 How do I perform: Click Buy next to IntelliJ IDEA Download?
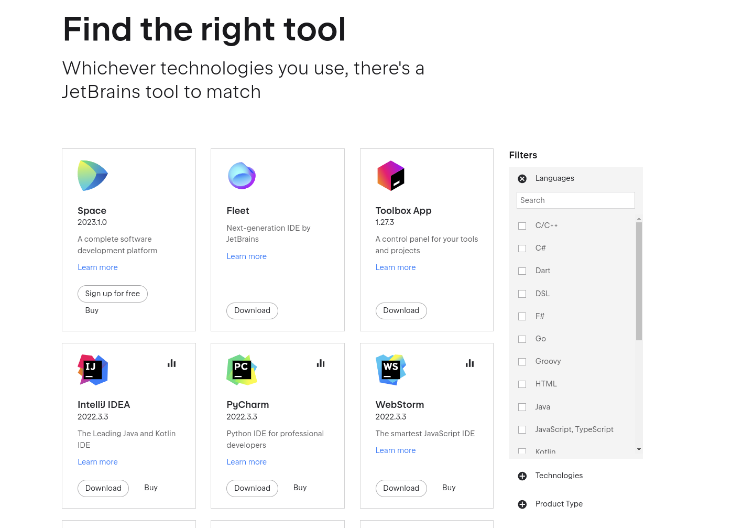coord(151,488)
